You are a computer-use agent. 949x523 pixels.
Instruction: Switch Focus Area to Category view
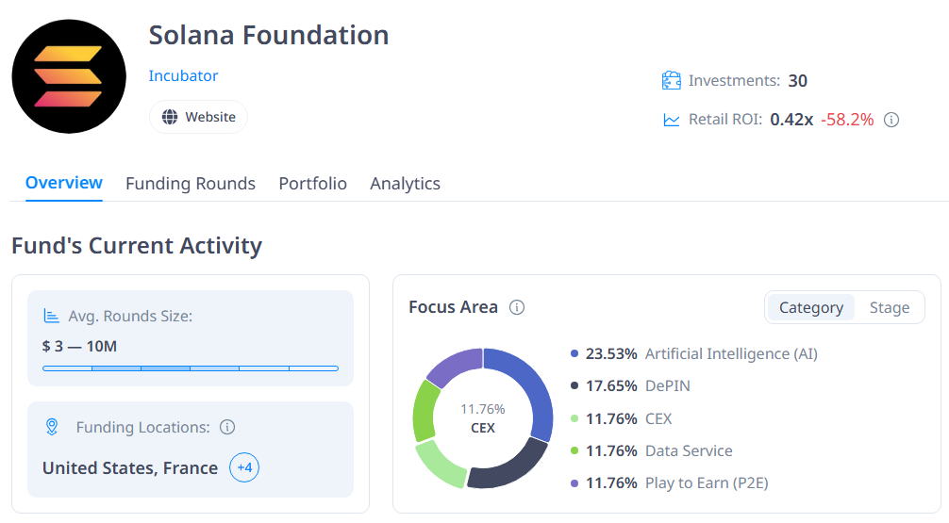pyautogui.click(x=811, y=308)
